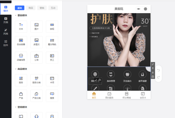Click the small delete icon on the selected nav label
175x118 pixels.
(100, 80)
